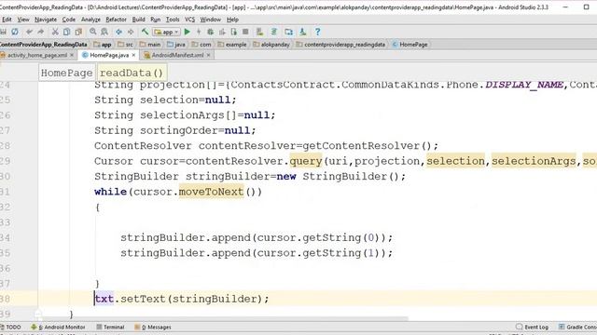597x335 pixels.
Task: Click the java folder breadcrumb
Action: (x=176, y=45)
